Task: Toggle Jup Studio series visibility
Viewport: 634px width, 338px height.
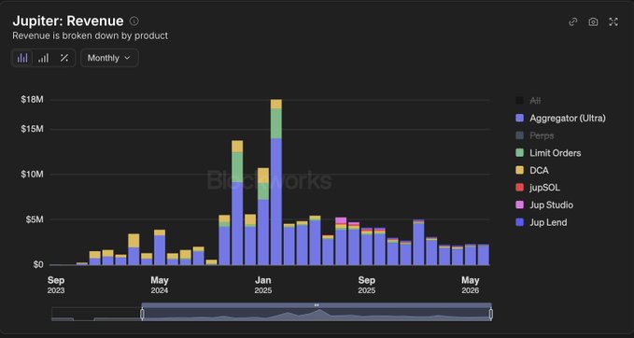Action: coord(544,205)
